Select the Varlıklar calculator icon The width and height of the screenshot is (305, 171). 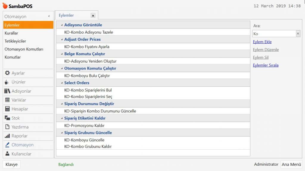7,100
